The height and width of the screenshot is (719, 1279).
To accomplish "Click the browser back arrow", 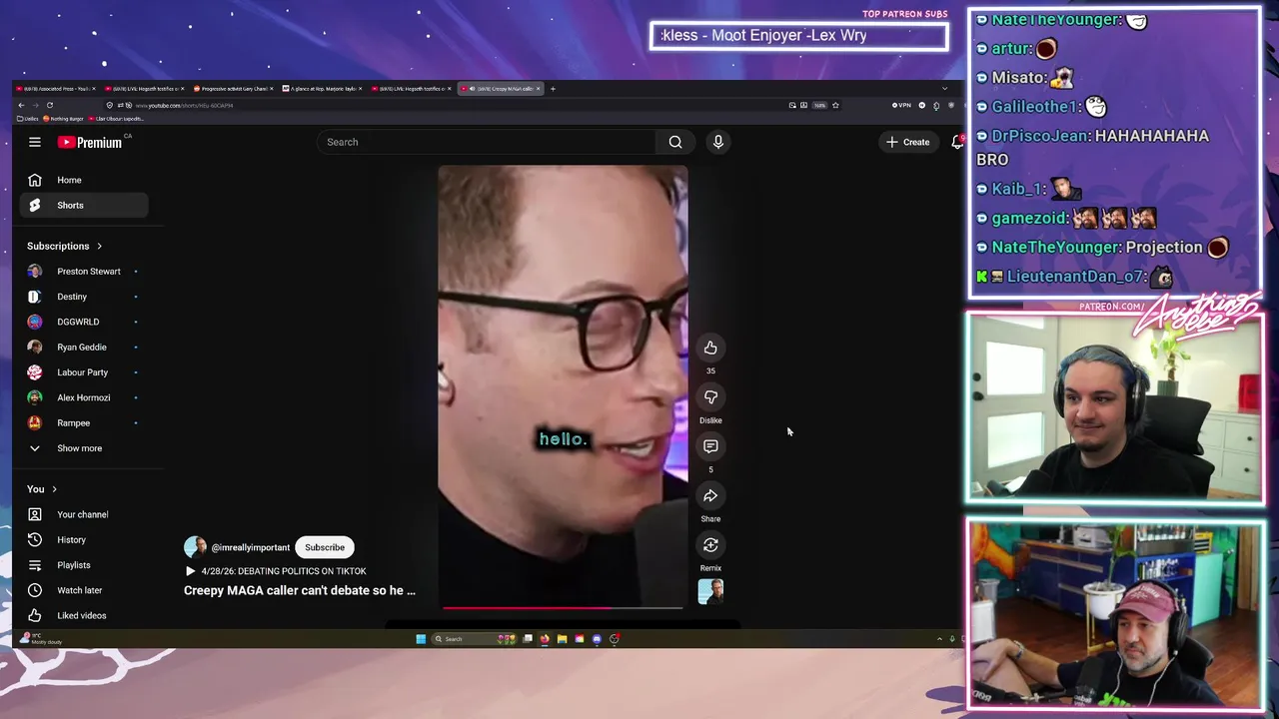I will point(21,105).
